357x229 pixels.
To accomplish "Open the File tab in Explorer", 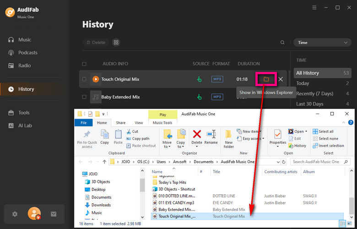I will (84, 123).
